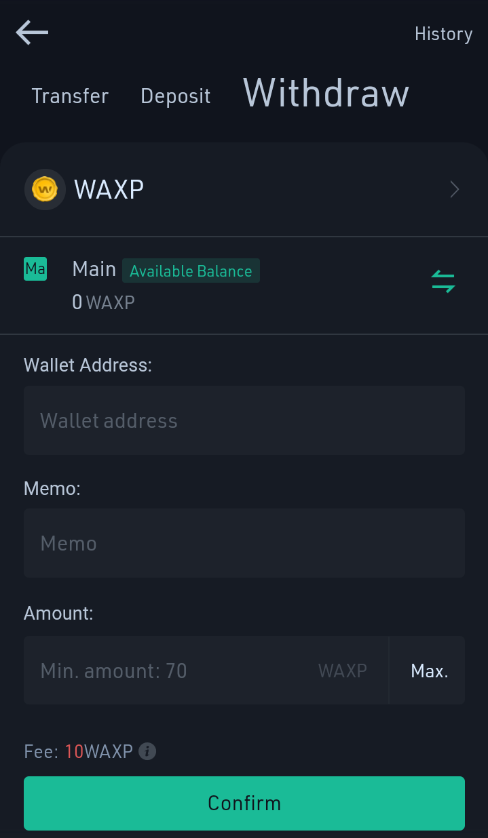Click the green Ma account badge
This screenshot has width=488, height=838.
point(35,269)
